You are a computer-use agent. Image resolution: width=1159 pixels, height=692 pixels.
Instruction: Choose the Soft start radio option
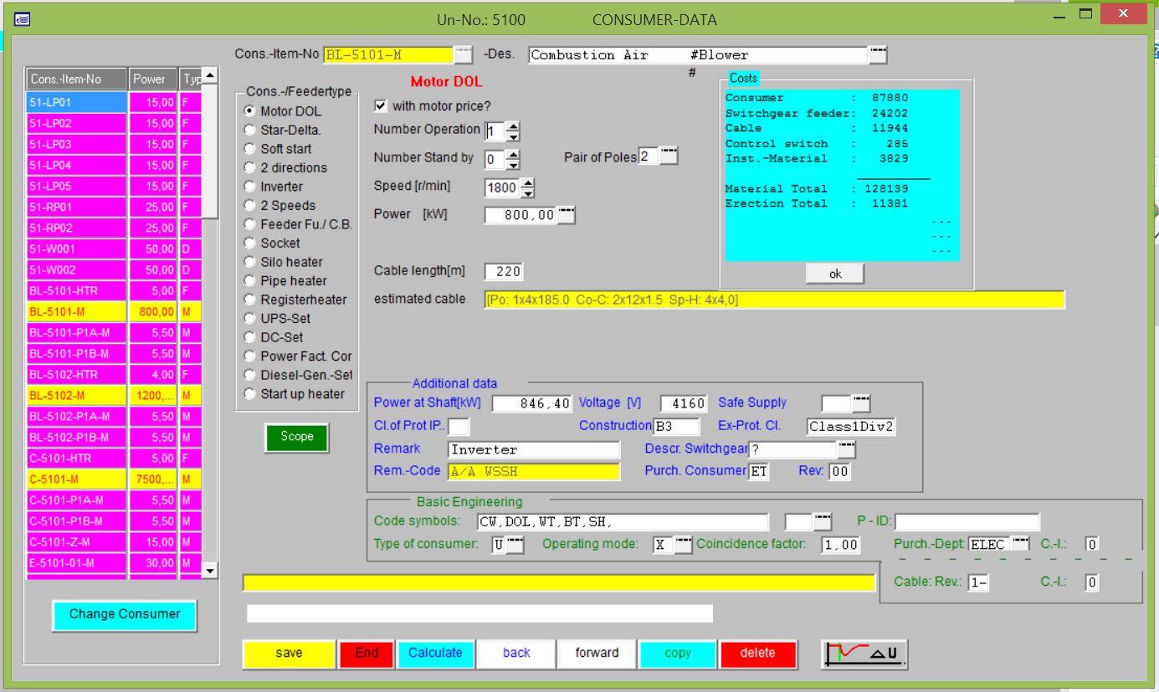tap(249, 149)
